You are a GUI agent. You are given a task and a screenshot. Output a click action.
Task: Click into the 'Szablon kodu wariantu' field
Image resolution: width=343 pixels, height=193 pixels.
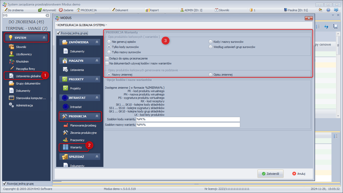point(188,119)
